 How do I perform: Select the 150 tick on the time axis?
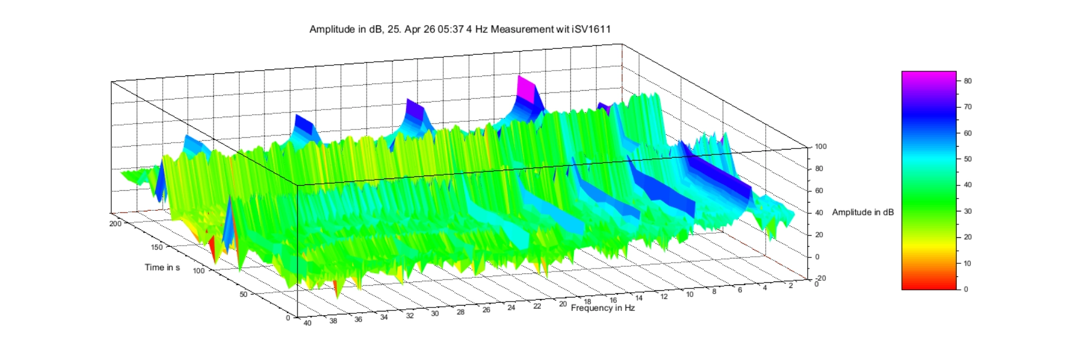tap(157, 247)
